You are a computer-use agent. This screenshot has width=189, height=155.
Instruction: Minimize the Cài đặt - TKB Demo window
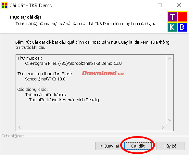[141, 5]
